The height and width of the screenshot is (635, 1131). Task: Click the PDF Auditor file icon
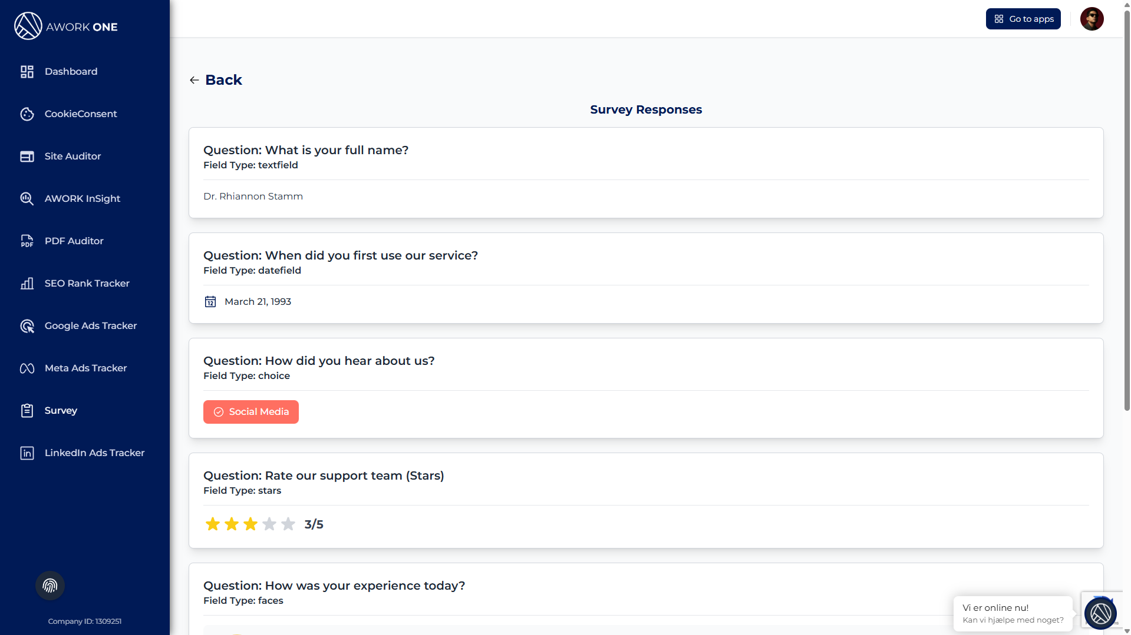pos(27,241)
